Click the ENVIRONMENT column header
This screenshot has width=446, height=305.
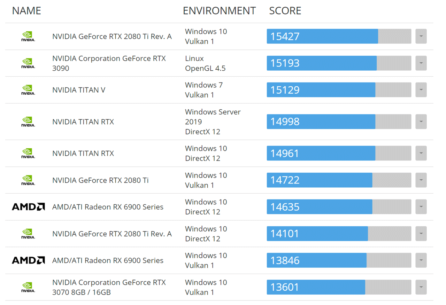click(x=219, y=11)
